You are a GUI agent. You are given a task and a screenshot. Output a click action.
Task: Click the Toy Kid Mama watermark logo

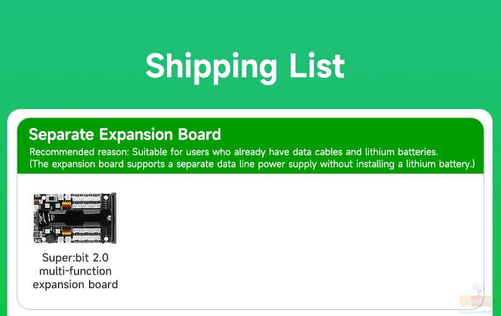478,299
